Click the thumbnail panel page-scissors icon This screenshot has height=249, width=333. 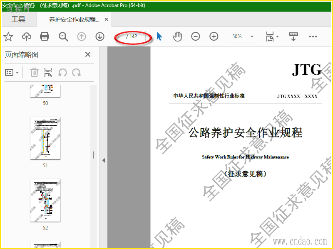(48, 72)
